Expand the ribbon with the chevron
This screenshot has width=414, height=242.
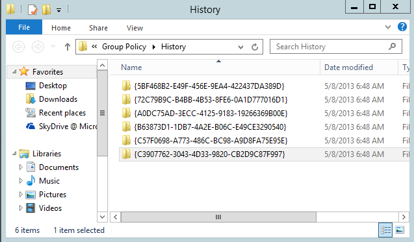pyautogui.click(x=388, y=27)
